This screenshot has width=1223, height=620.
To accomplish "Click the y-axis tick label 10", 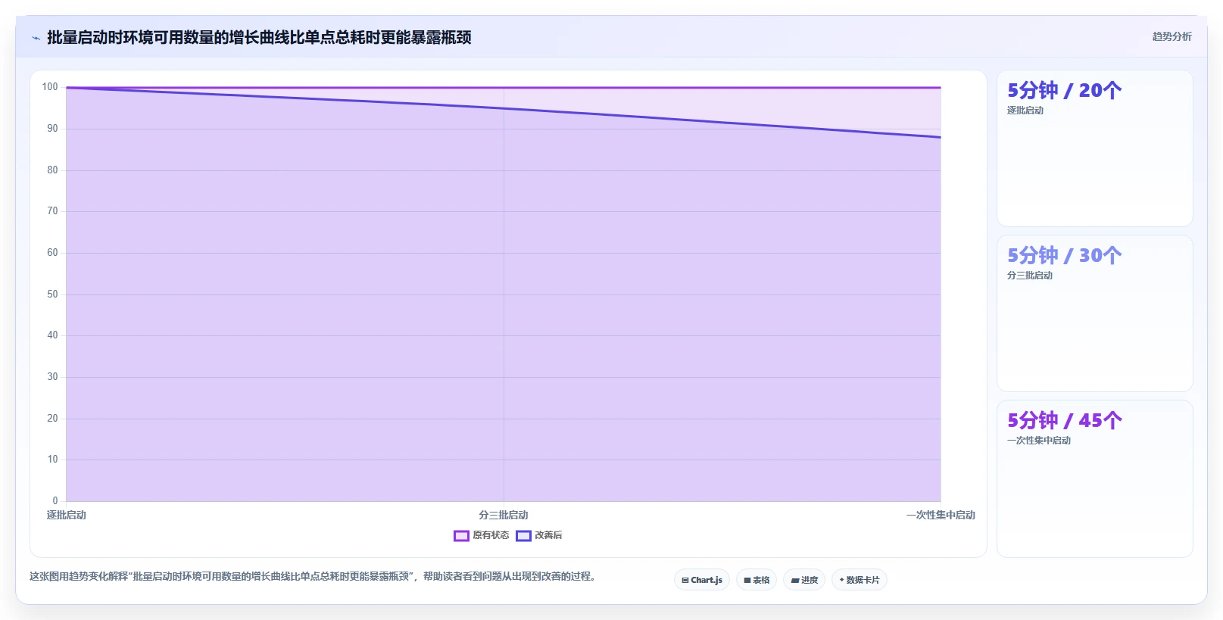I will (x=52, y=460).
